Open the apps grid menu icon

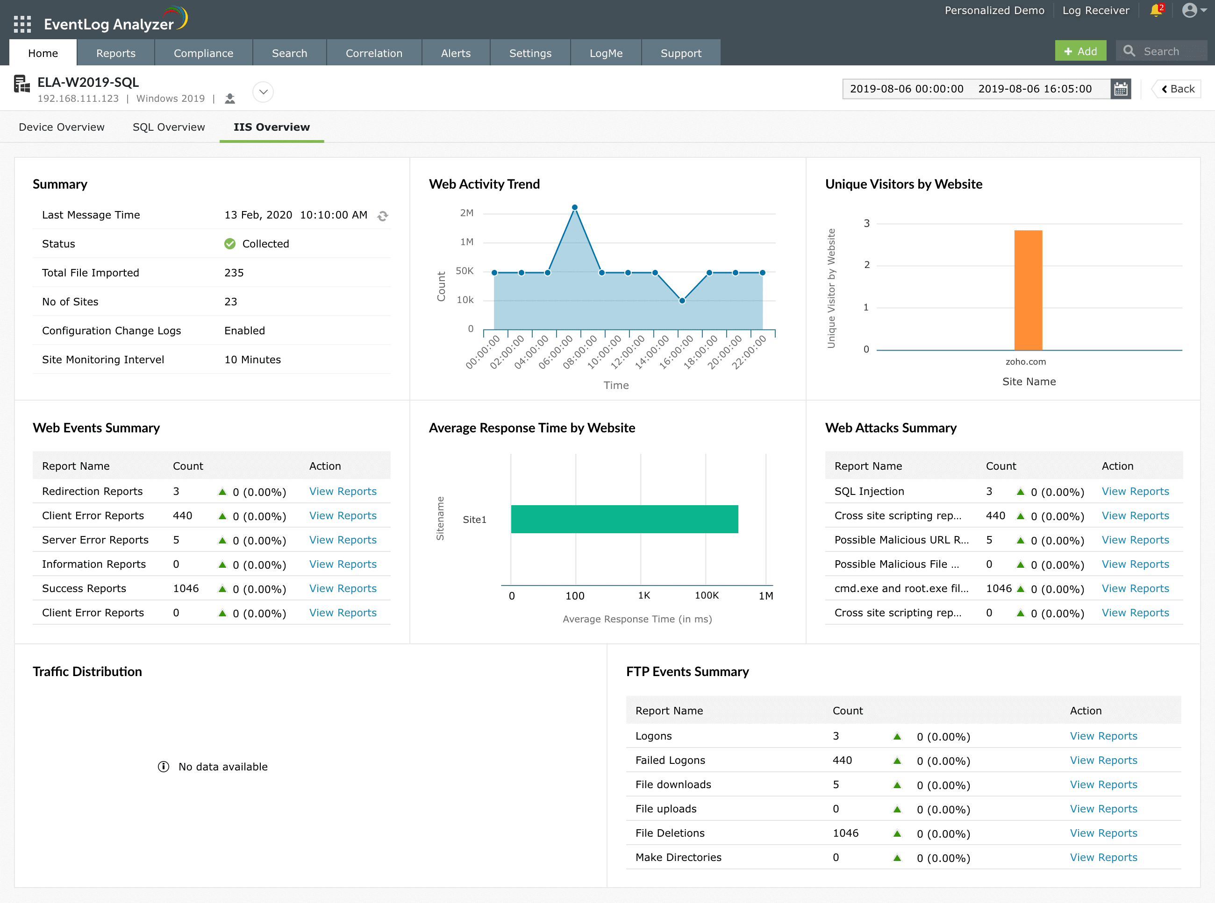tap(22, 24)
